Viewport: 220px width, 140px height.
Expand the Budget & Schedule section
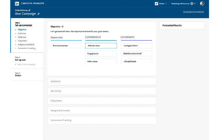coord(101,111)
